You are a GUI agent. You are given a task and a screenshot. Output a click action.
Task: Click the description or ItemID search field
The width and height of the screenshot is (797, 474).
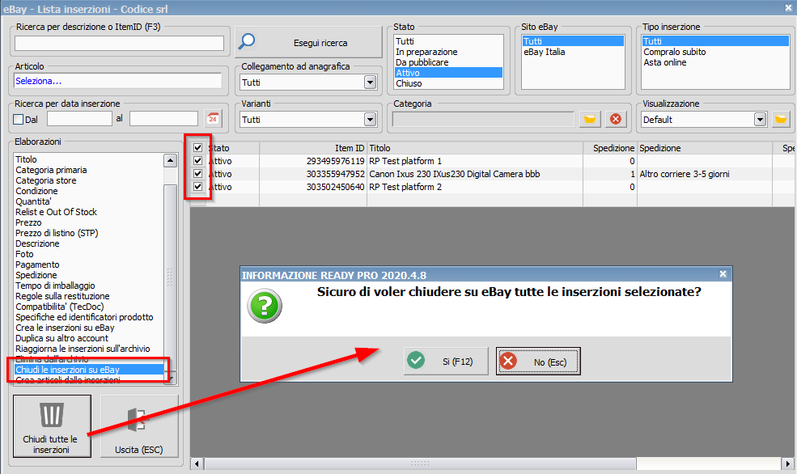[120, 43]
